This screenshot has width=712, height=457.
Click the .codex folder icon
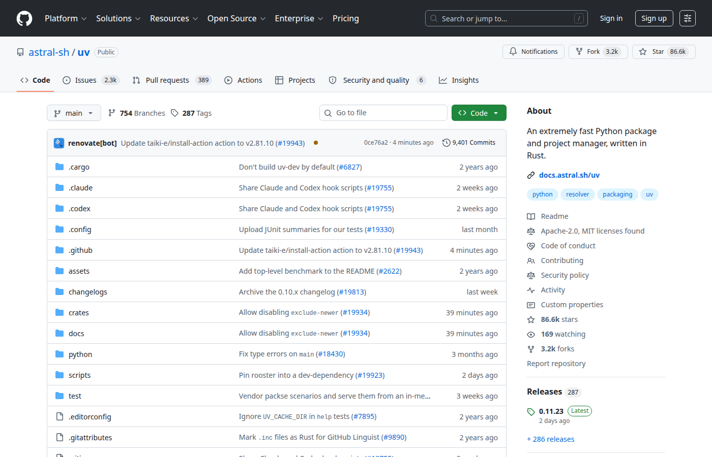point(60,208)
